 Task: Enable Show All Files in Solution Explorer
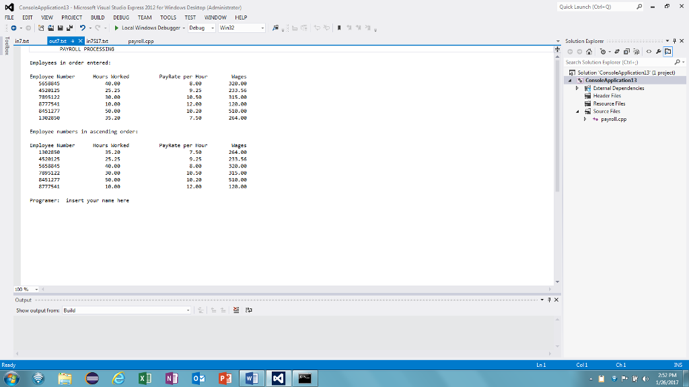click(626, 52)
